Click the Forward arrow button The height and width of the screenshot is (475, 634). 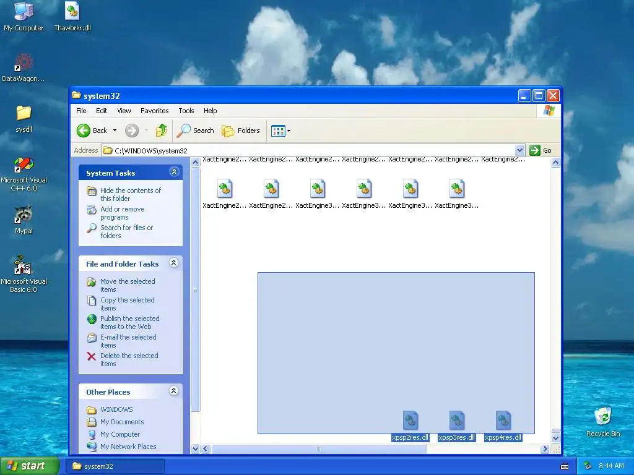(x=132, y=131)
